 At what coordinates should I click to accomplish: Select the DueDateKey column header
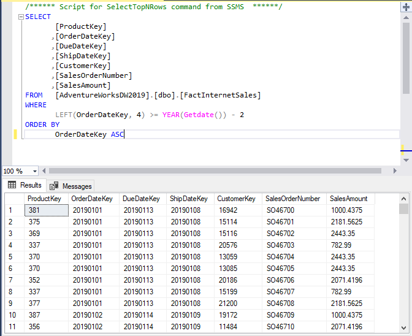point(143,199)
